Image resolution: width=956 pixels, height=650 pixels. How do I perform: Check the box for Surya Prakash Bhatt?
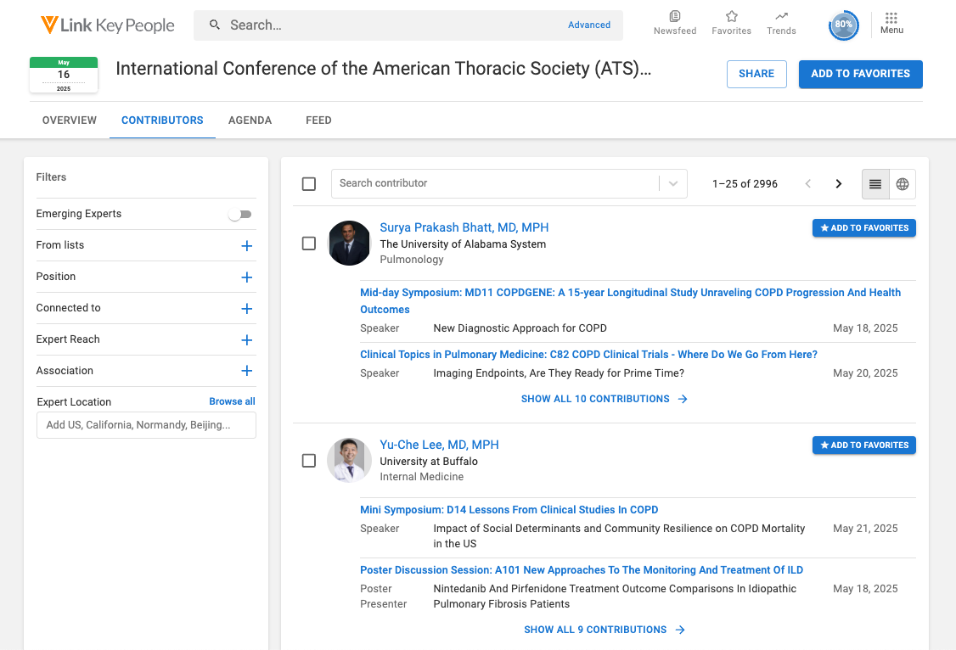click(x=309, y=244)
